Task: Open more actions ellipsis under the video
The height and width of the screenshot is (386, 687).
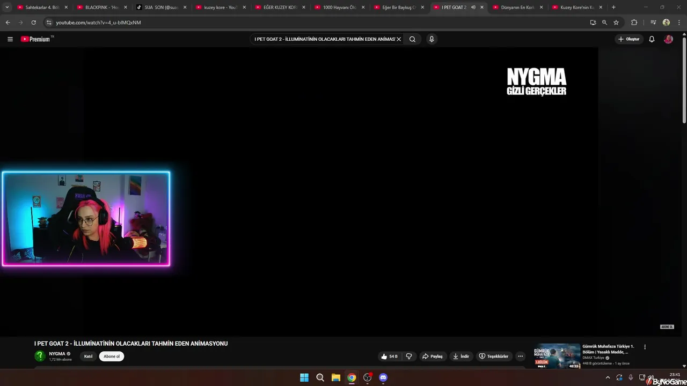Action: point(520,357)
